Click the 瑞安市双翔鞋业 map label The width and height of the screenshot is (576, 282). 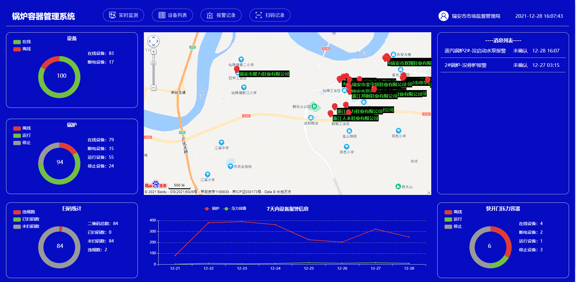(x=411, y=63)
